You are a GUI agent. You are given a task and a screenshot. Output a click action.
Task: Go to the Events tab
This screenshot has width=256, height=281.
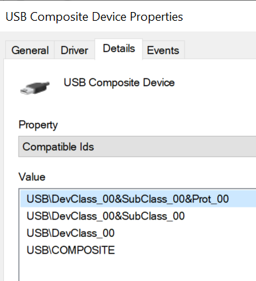pos(163,50)
